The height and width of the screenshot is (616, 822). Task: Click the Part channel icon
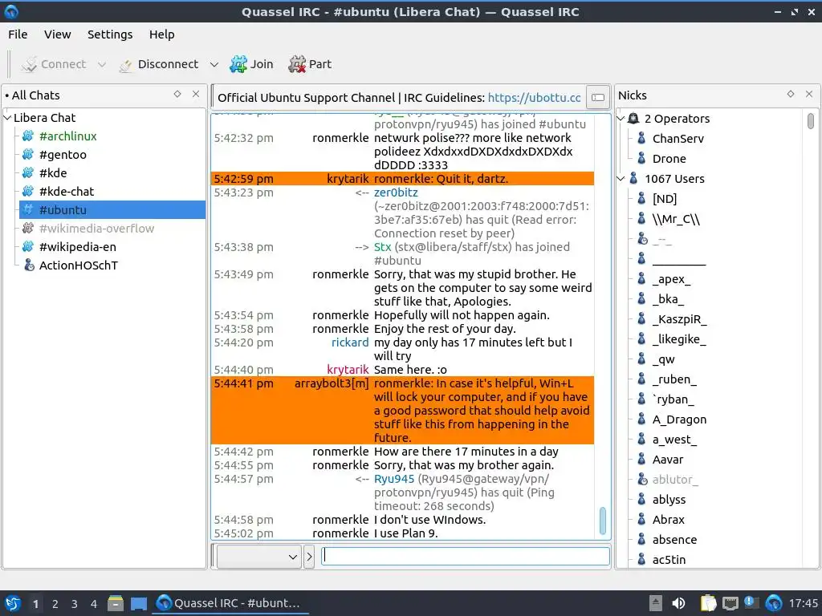(x=297, y=64)
